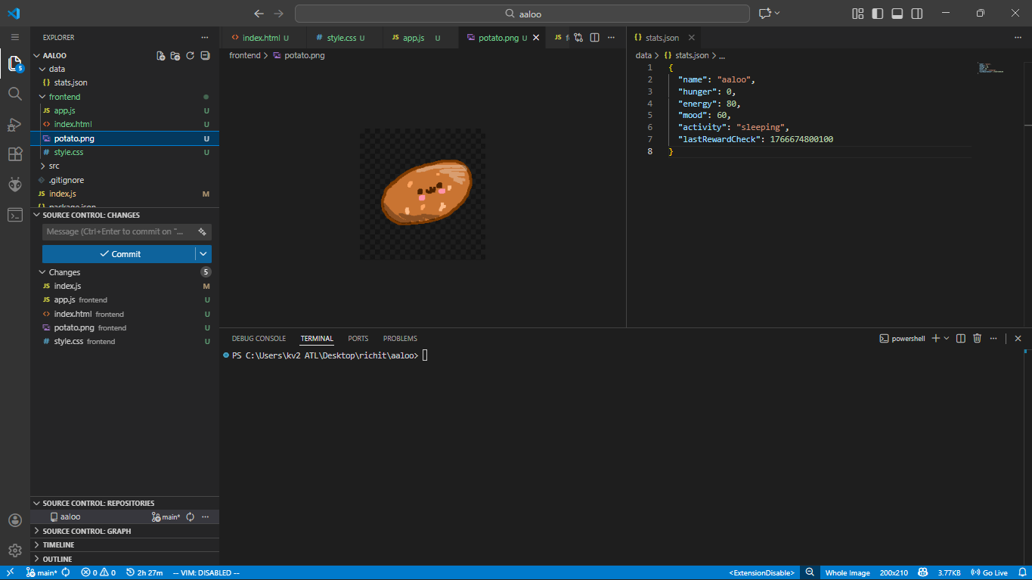Open Manage settings gear icon
This screenshot has height=580, width=1032.
coord(14,551)
